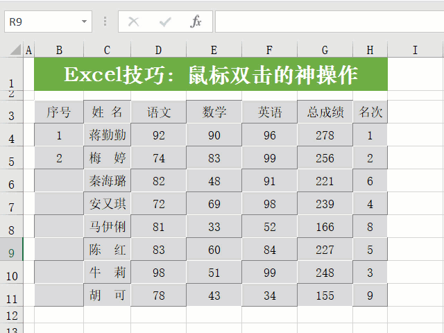Select row 12 header
The width and height of the screenshot is (444, 333).
(11, 315)
